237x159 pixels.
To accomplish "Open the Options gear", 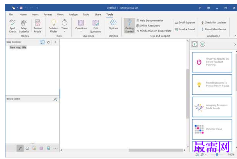I will (x=113, y=24).
